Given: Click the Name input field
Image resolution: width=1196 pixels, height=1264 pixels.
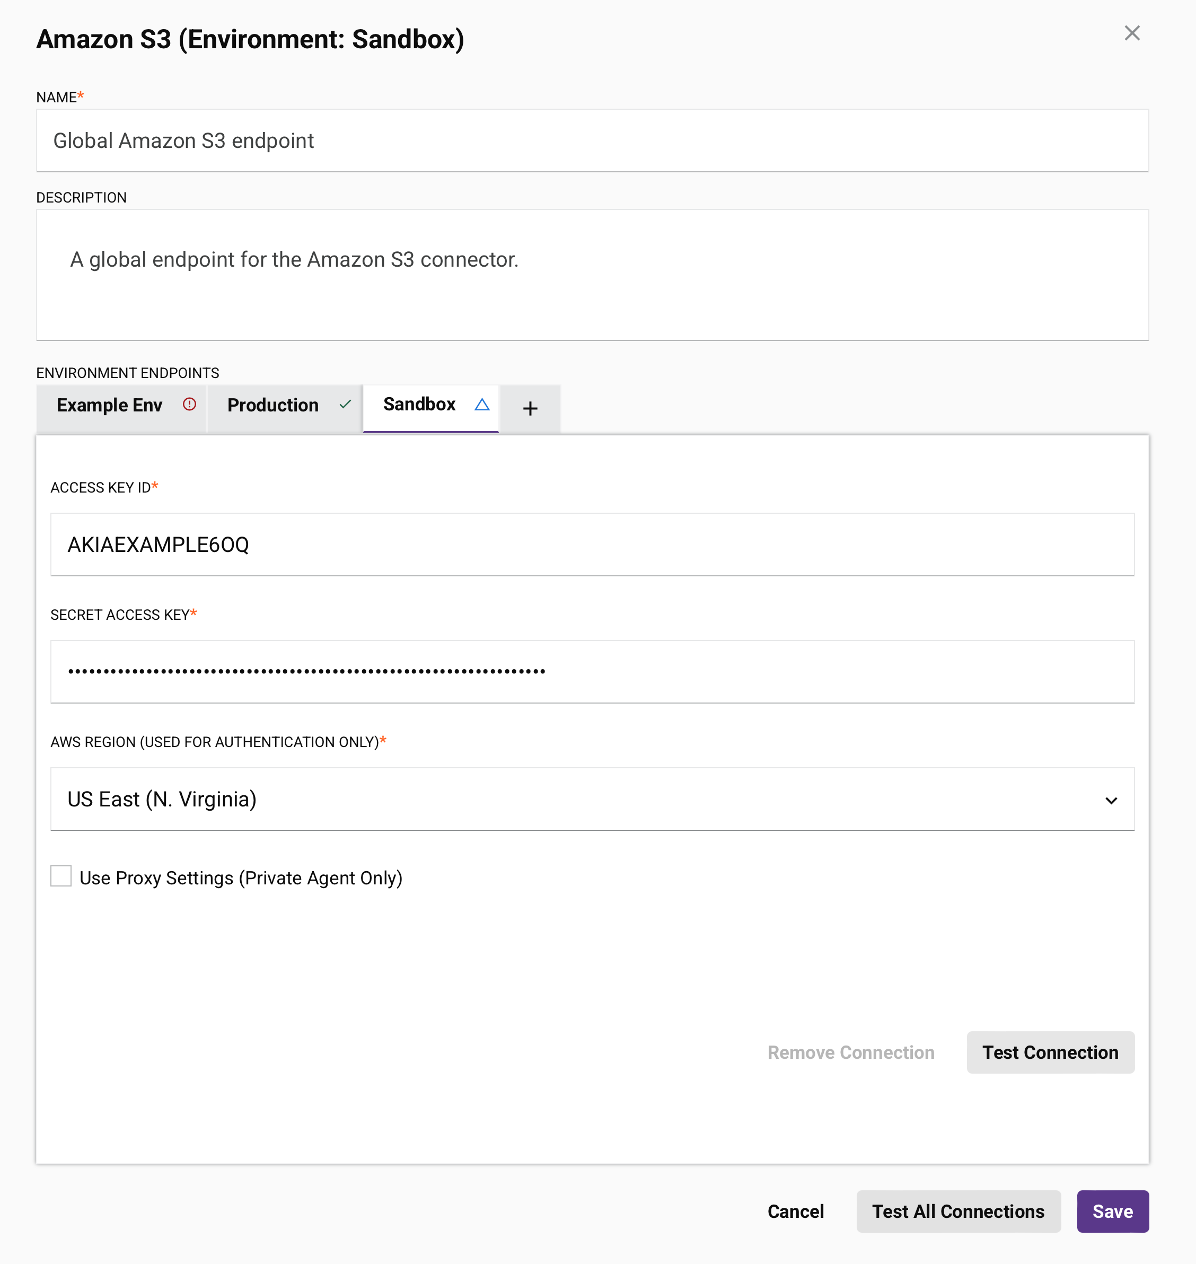Looking at the screenshot, I should click(x=592, y=141).
